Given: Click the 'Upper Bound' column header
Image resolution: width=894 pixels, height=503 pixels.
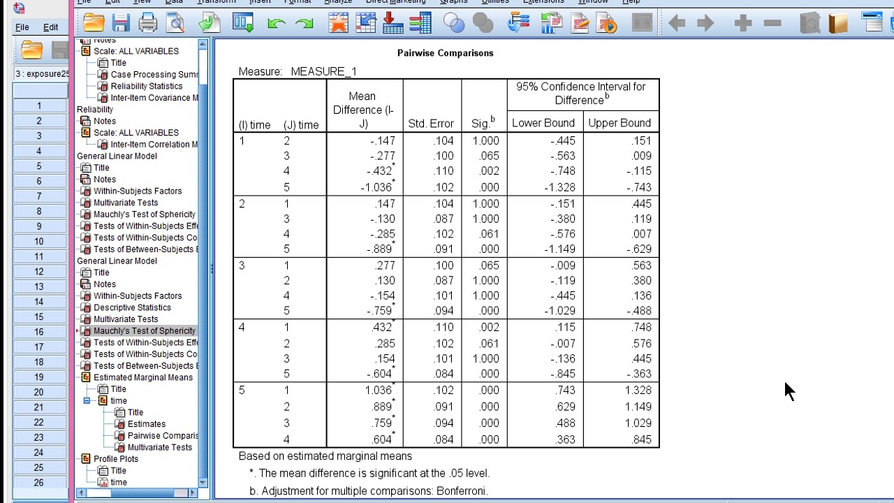Looking at the screenshot, I should 620,123.
